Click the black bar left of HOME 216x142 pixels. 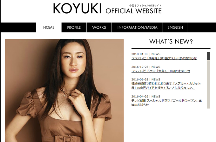point(18,27)
